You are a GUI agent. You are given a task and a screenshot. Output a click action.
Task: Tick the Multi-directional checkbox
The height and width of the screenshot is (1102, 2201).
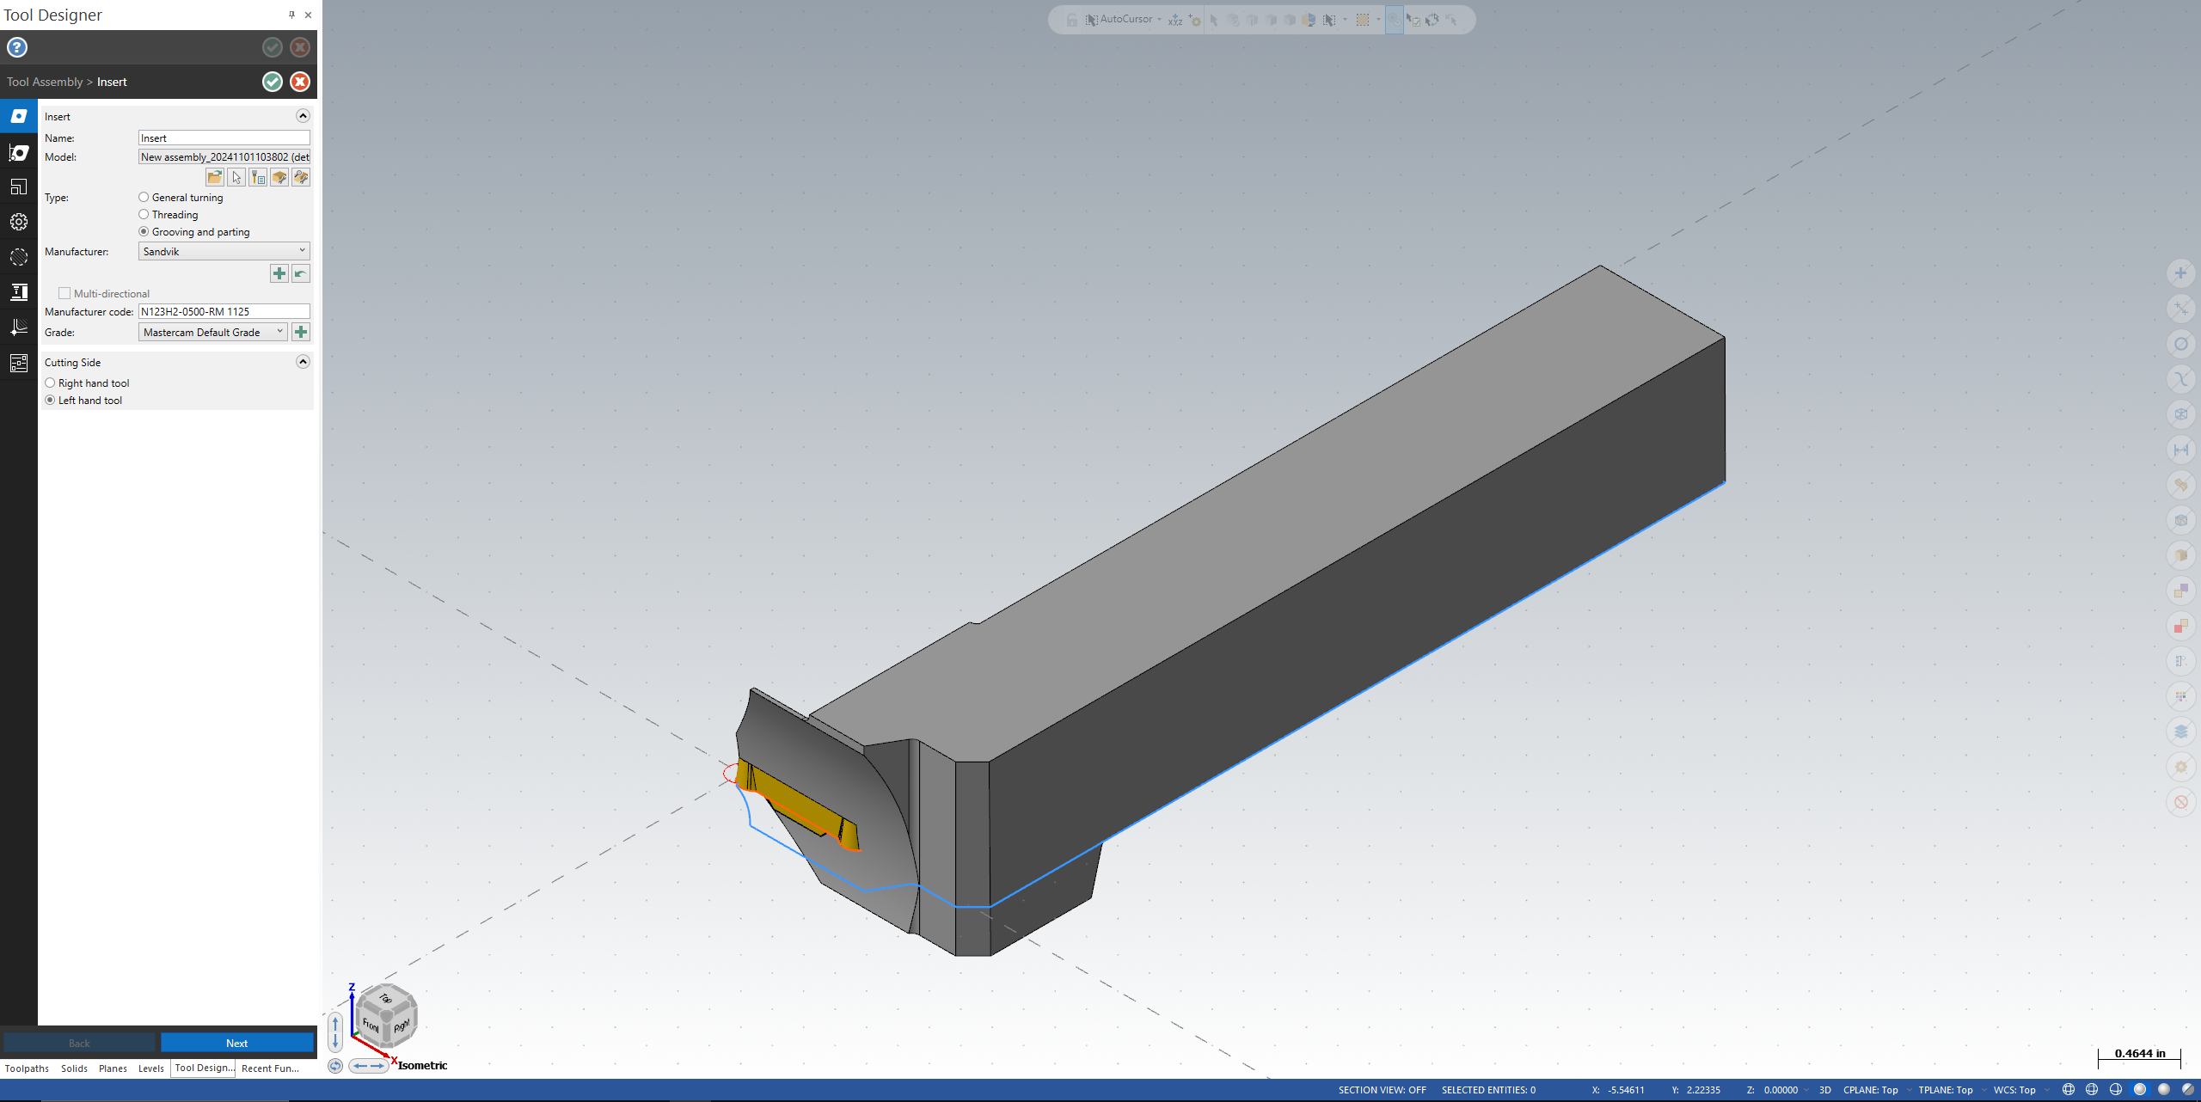click(x=64, y=294)
